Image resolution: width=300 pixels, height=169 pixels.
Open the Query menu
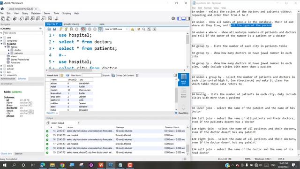25,13
